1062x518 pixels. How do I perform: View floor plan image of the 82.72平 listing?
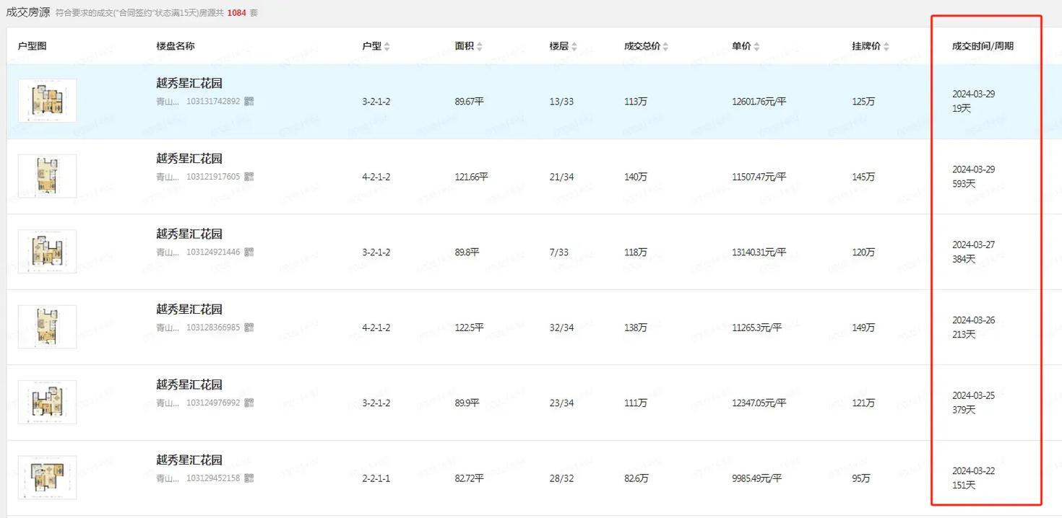(x=47, y=478)
